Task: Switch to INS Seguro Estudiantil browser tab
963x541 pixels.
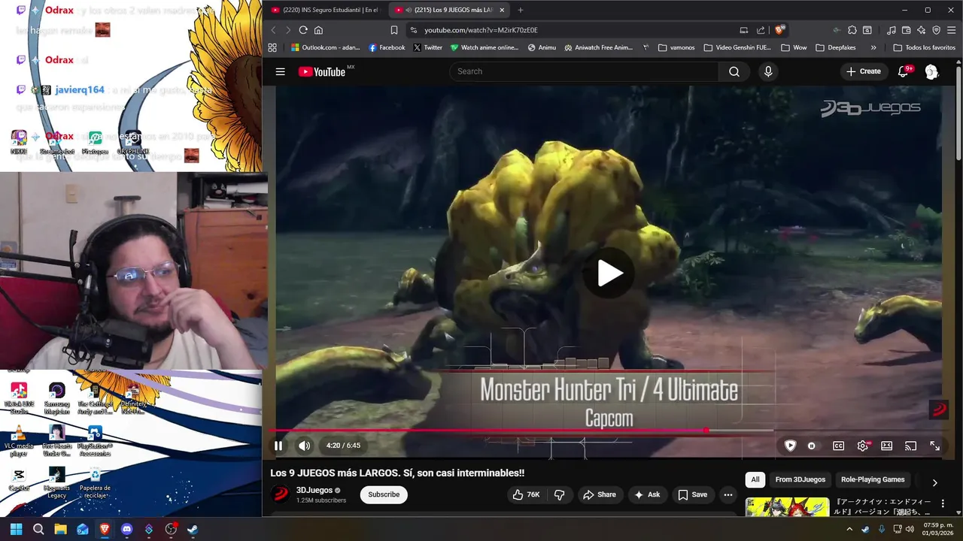Action: point(325,10)
